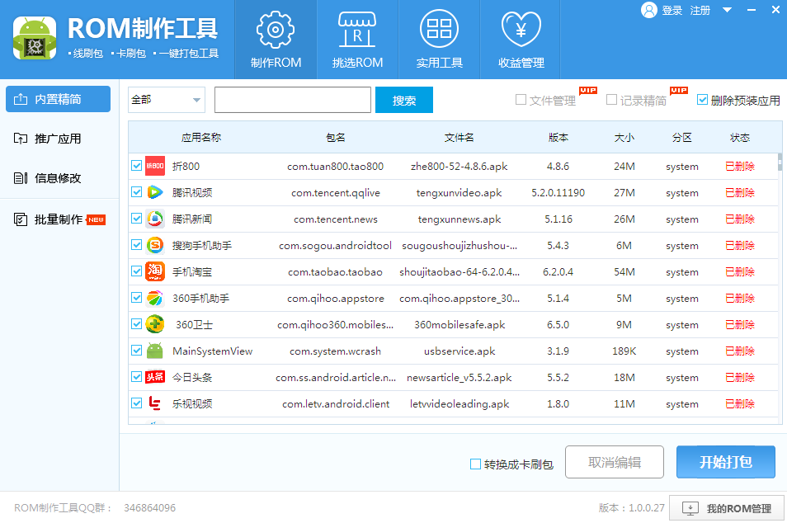787x523 pixels.
Task: Click version 5.2.0.11190 cell
Action: [558, 193]
